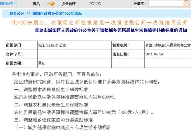Click the 青岛 city label
The height and width of the screenshot is (131, 191).
pyautogui.click(x=36, y=4)
